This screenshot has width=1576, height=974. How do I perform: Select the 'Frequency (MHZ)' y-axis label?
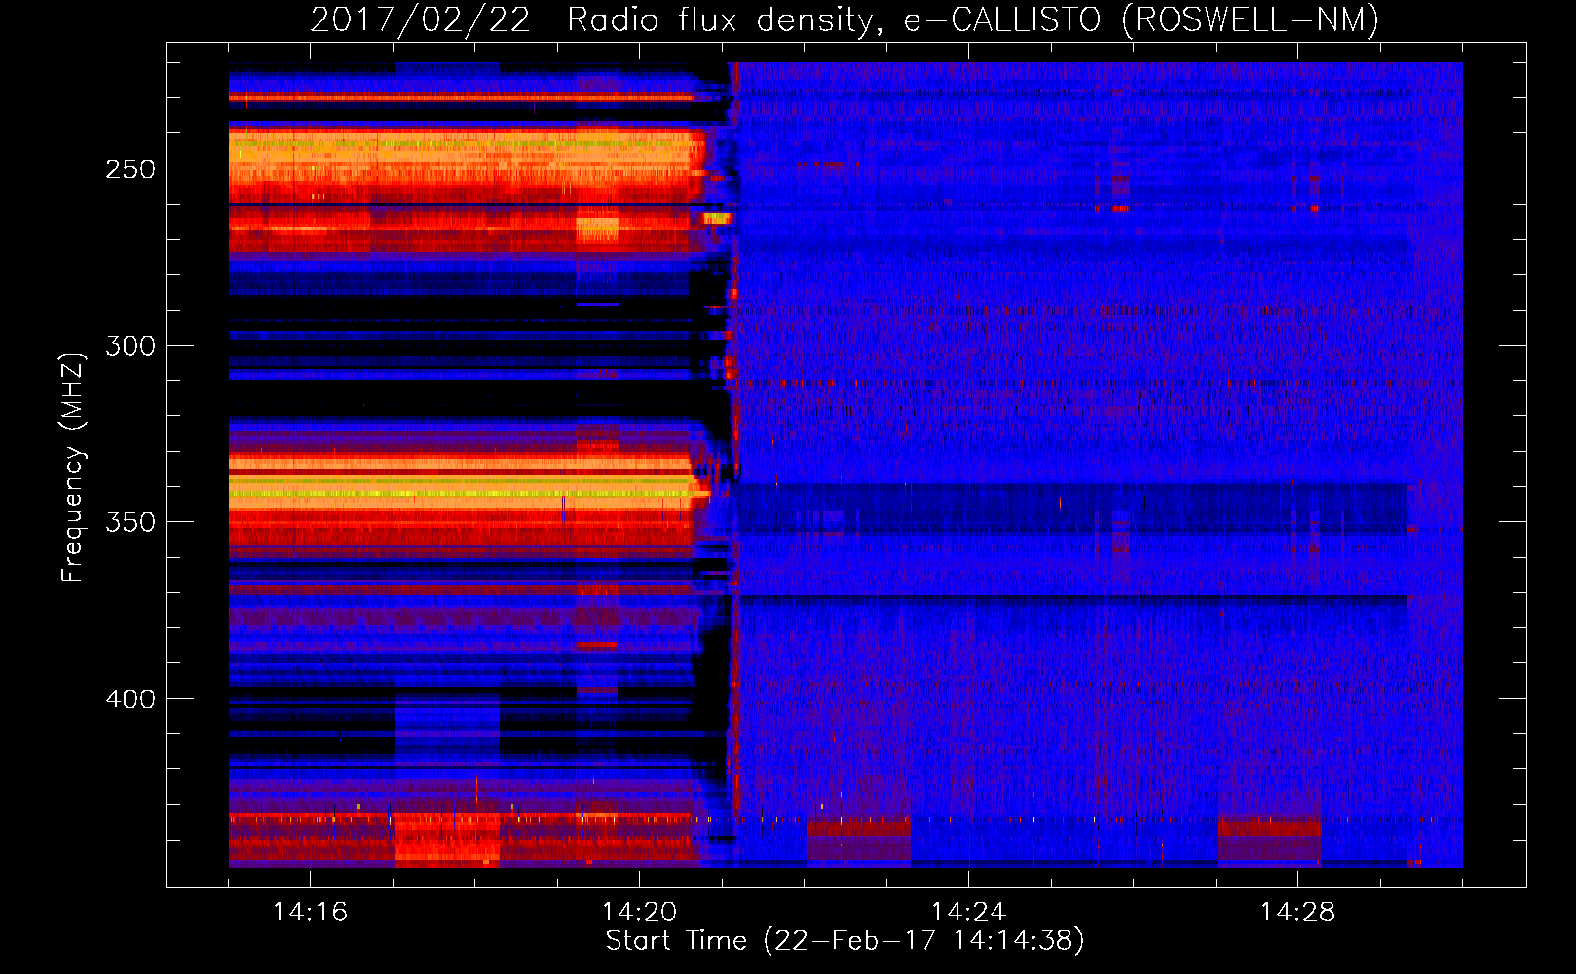point(73,467)
